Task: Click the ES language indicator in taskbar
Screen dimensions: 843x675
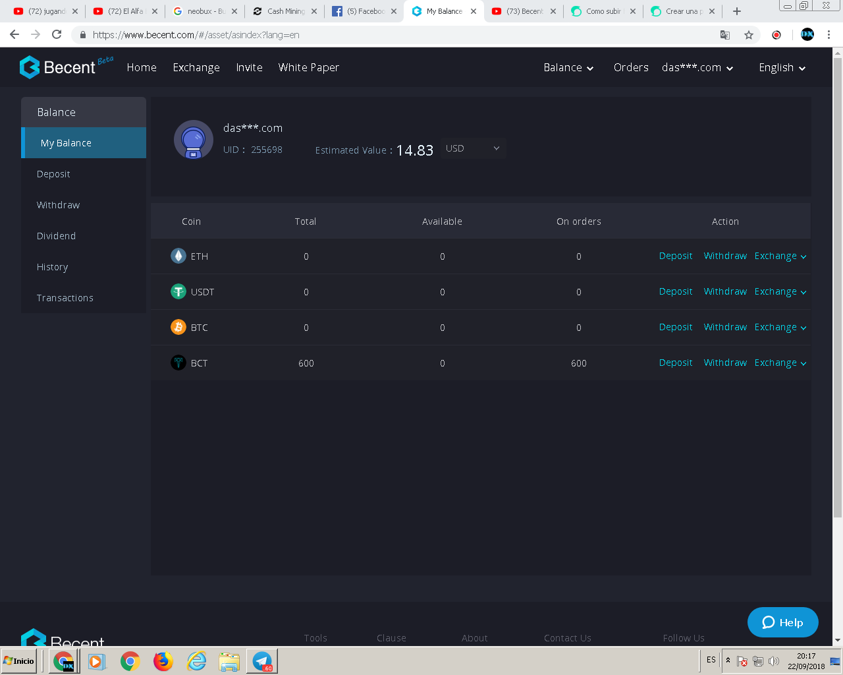Action: (711, 660)
